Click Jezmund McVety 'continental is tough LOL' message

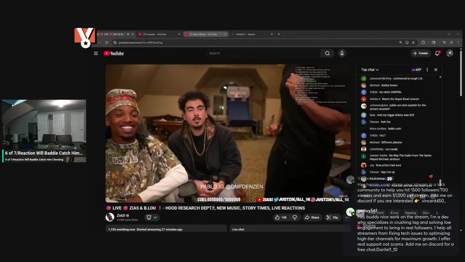tap(396, 78)
